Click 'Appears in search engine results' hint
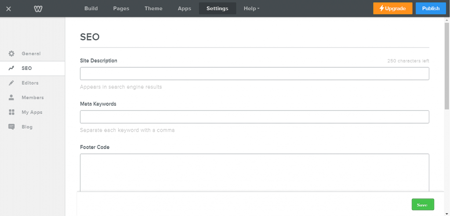Viewport: 450px width, 216px height. point(121,87)
